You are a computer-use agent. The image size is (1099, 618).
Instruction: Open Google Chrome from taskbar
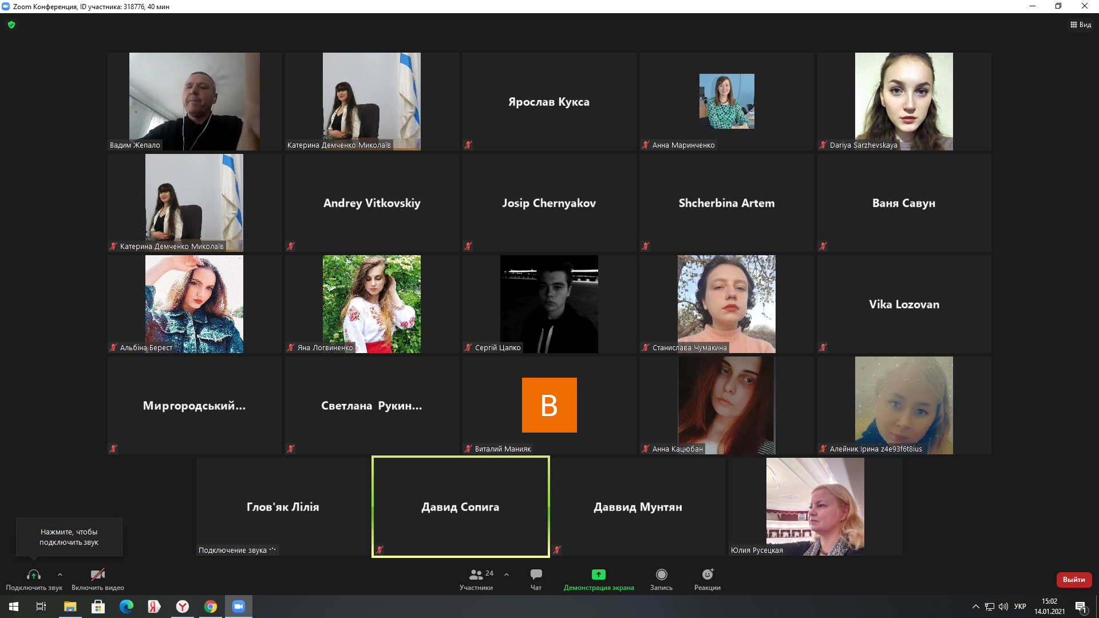coord(211,607)
